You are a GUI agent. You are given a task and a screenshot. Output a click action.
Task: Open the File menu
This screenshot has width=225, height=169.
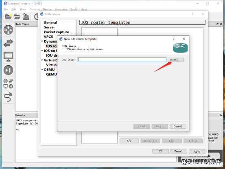coord(6,9)
